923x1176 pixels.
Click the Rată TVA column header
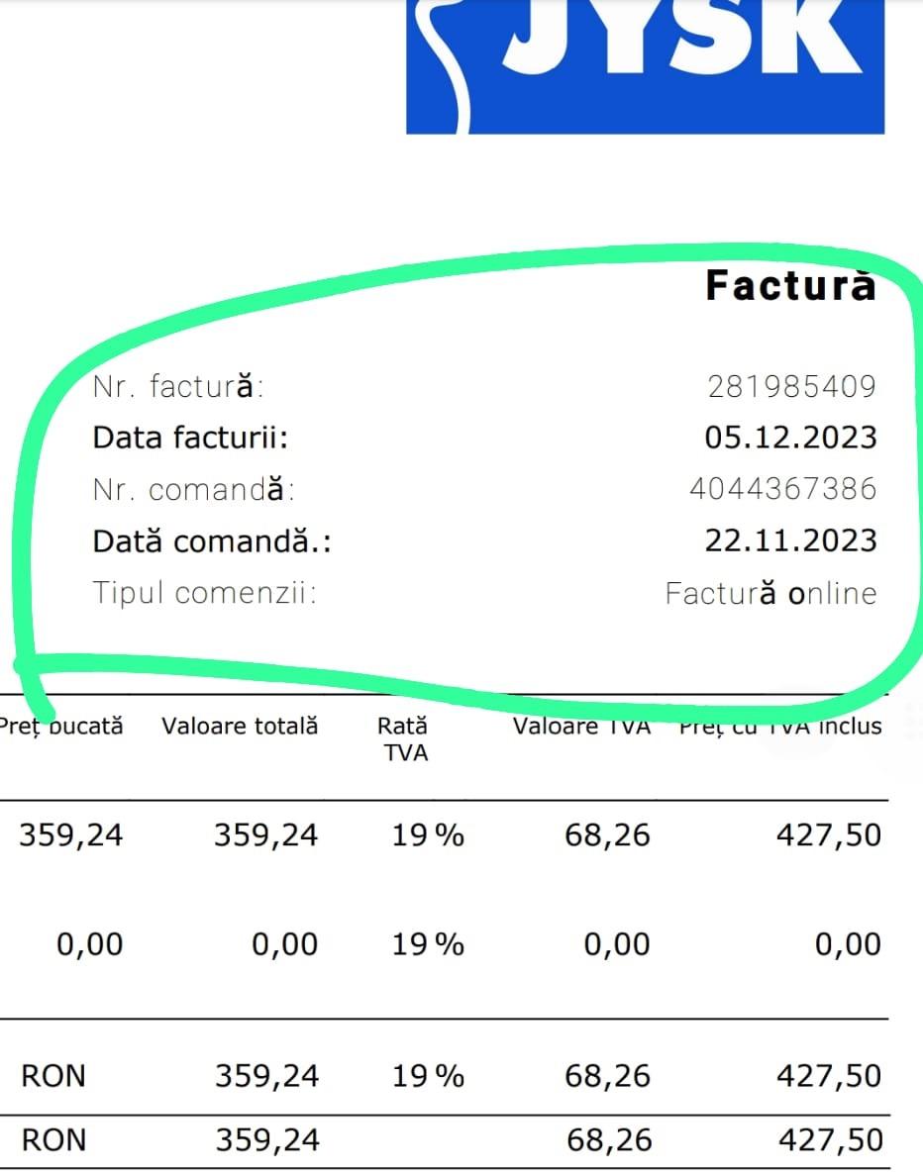point(407,738)
